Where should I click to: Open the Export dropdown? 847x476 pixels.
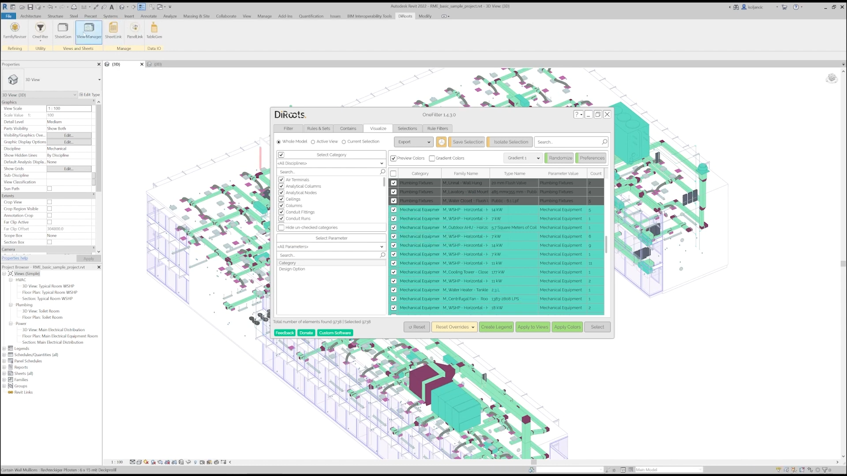[x=414, y=142]
